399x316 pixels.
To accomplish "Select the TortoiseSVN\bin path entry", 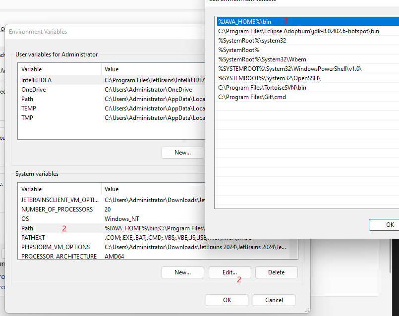I will (308, 88).
